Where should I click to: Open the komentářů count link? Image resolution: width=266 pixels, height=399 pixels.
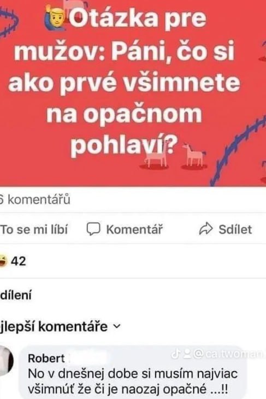35,199
